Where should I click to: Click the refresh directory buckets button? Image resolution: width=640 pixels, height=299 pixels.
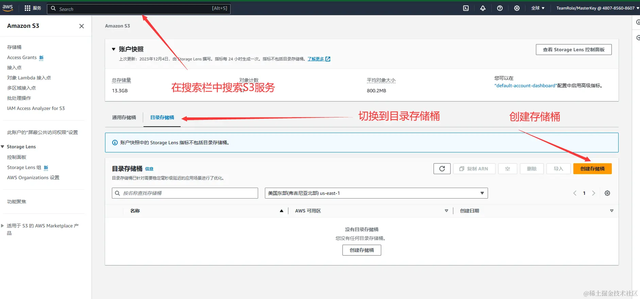[442, 169]
